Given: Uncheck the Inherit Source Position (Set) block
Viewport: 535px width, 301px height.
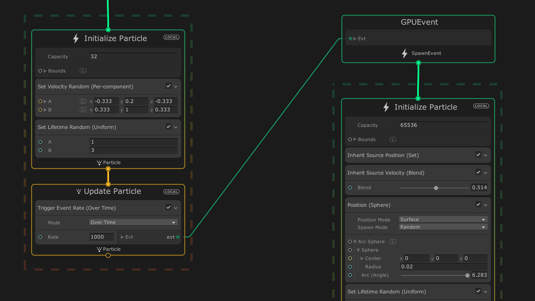Looking at the screenshot, I should (x=478, y=154).
